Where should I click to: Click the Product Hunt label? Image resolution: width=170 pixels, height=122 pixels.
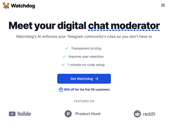click(x=88, y=114)
